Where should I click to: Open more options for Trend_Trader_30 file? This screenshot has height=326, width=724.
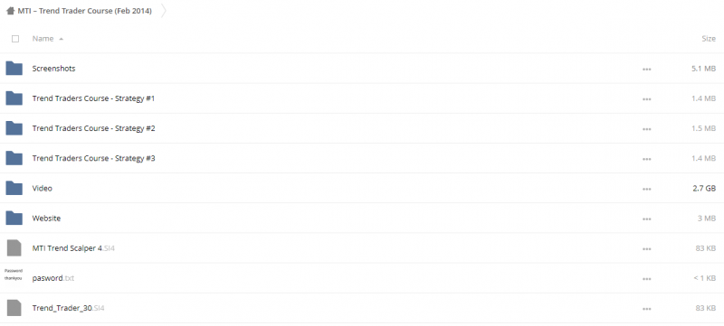click(646, 309)
